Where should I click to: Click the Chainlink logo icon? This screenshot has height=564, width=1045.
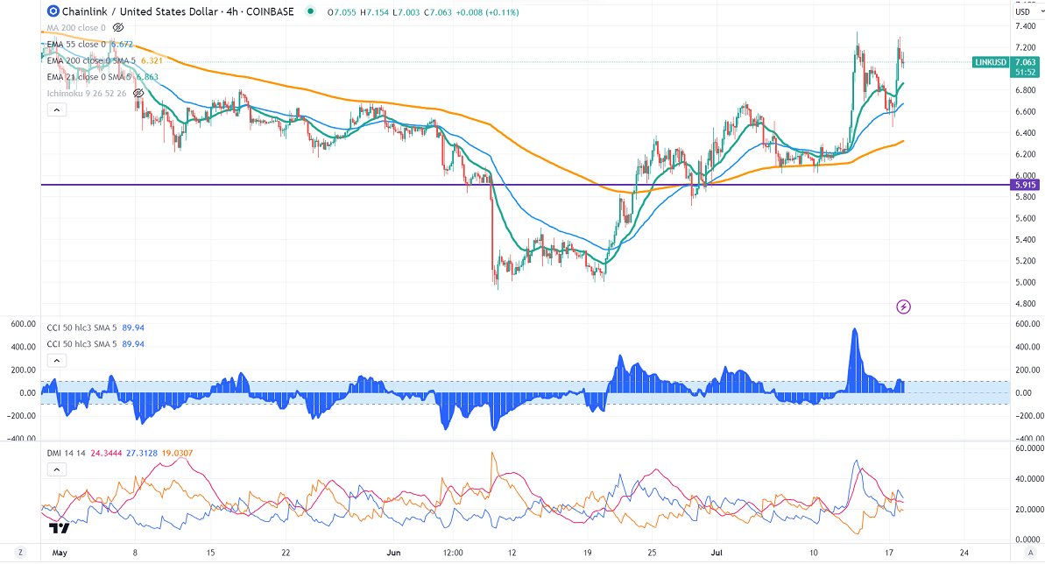tap(53, 11)
